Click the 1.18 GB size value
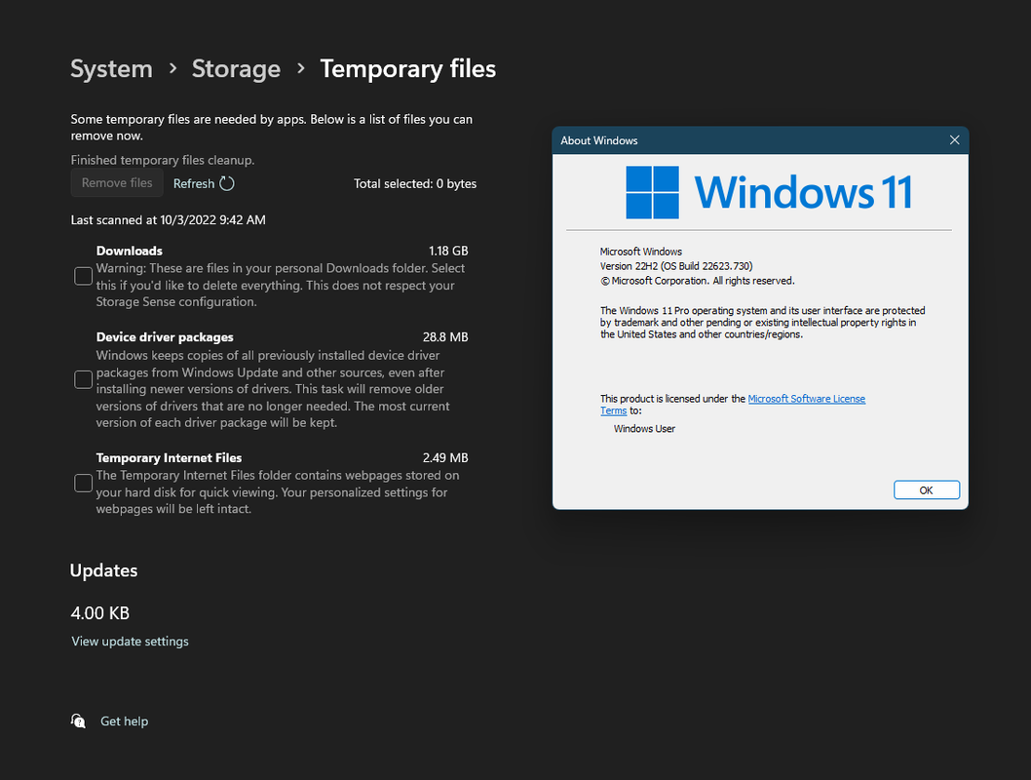Viewport: 1031px width, 780px height. 448,251
